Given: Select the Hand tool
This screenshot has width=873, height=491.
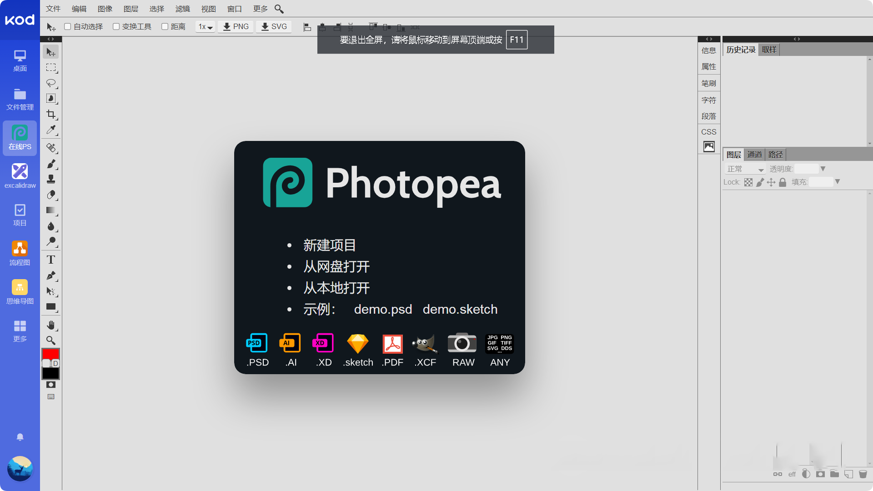Looking at the screenshot, I should tap(51, 325).
